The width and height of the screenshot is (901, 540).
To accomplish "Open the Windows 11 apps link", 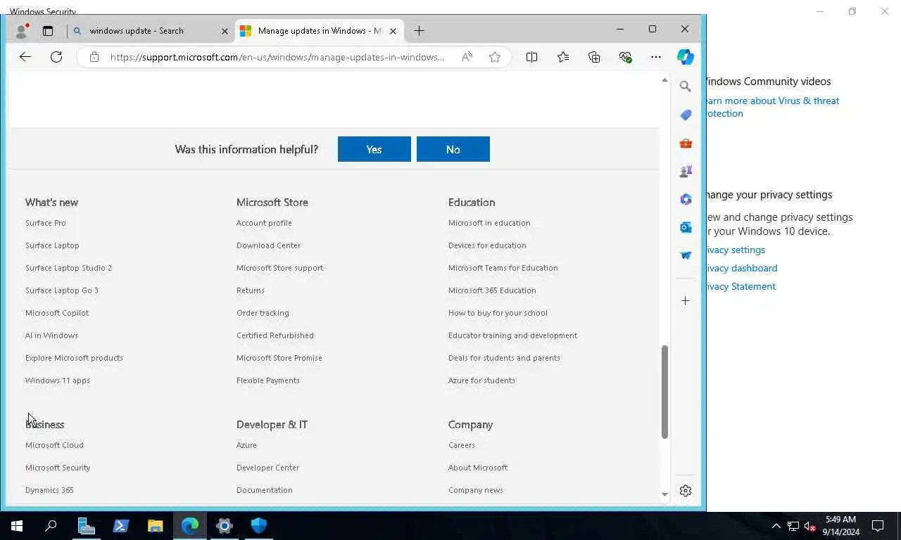I will click(x=58, y=380).
